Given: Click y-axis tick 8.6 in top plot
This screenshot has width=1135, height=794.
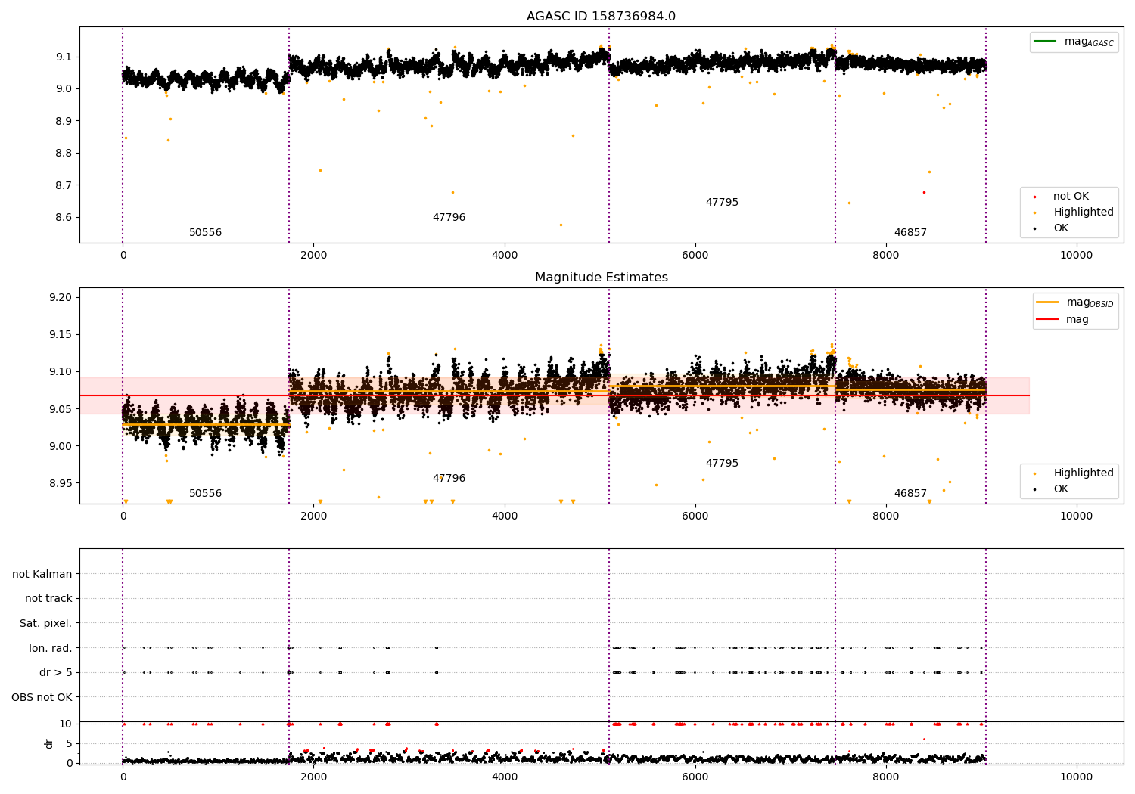Looking at the screenshot, I should pos(64,218).
